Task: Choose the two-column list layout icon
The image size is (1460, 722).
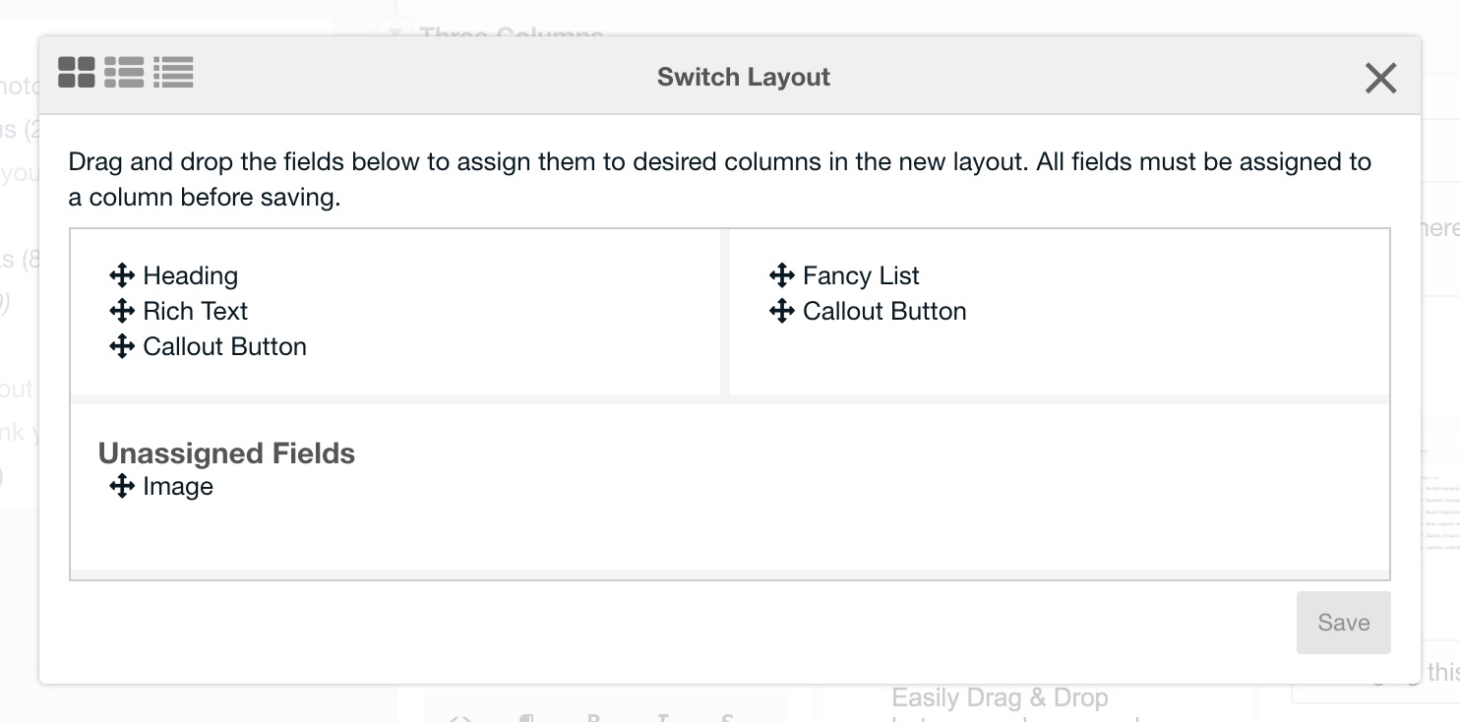Action: pos(124,72)
